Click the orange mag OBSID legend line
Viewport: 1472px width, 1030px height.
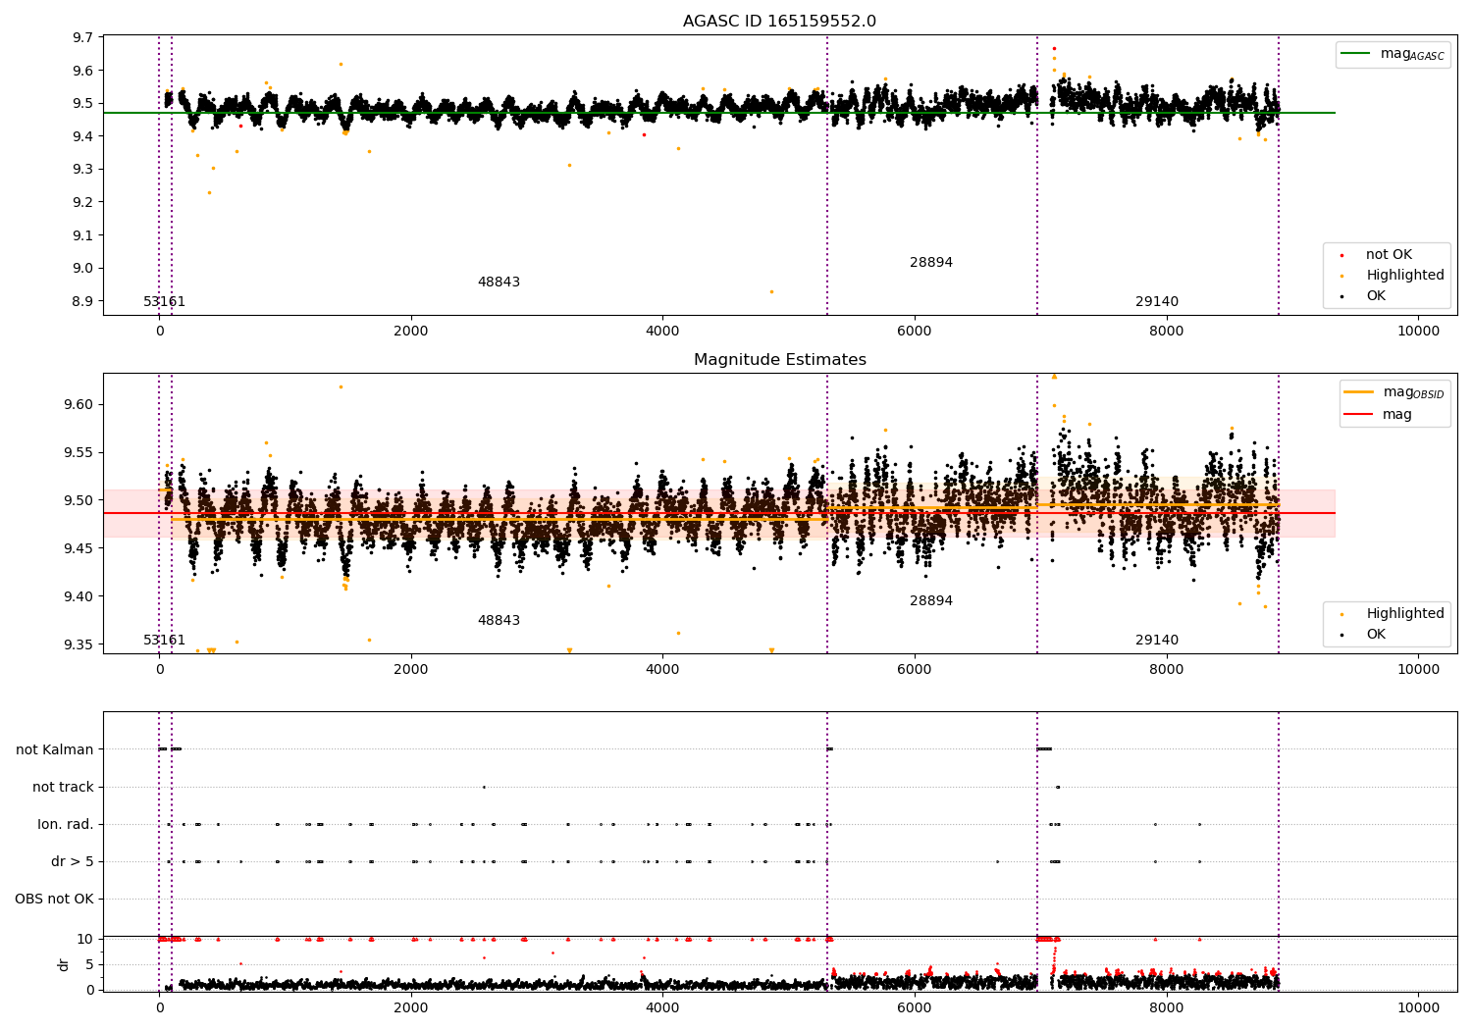point(1359,392)
